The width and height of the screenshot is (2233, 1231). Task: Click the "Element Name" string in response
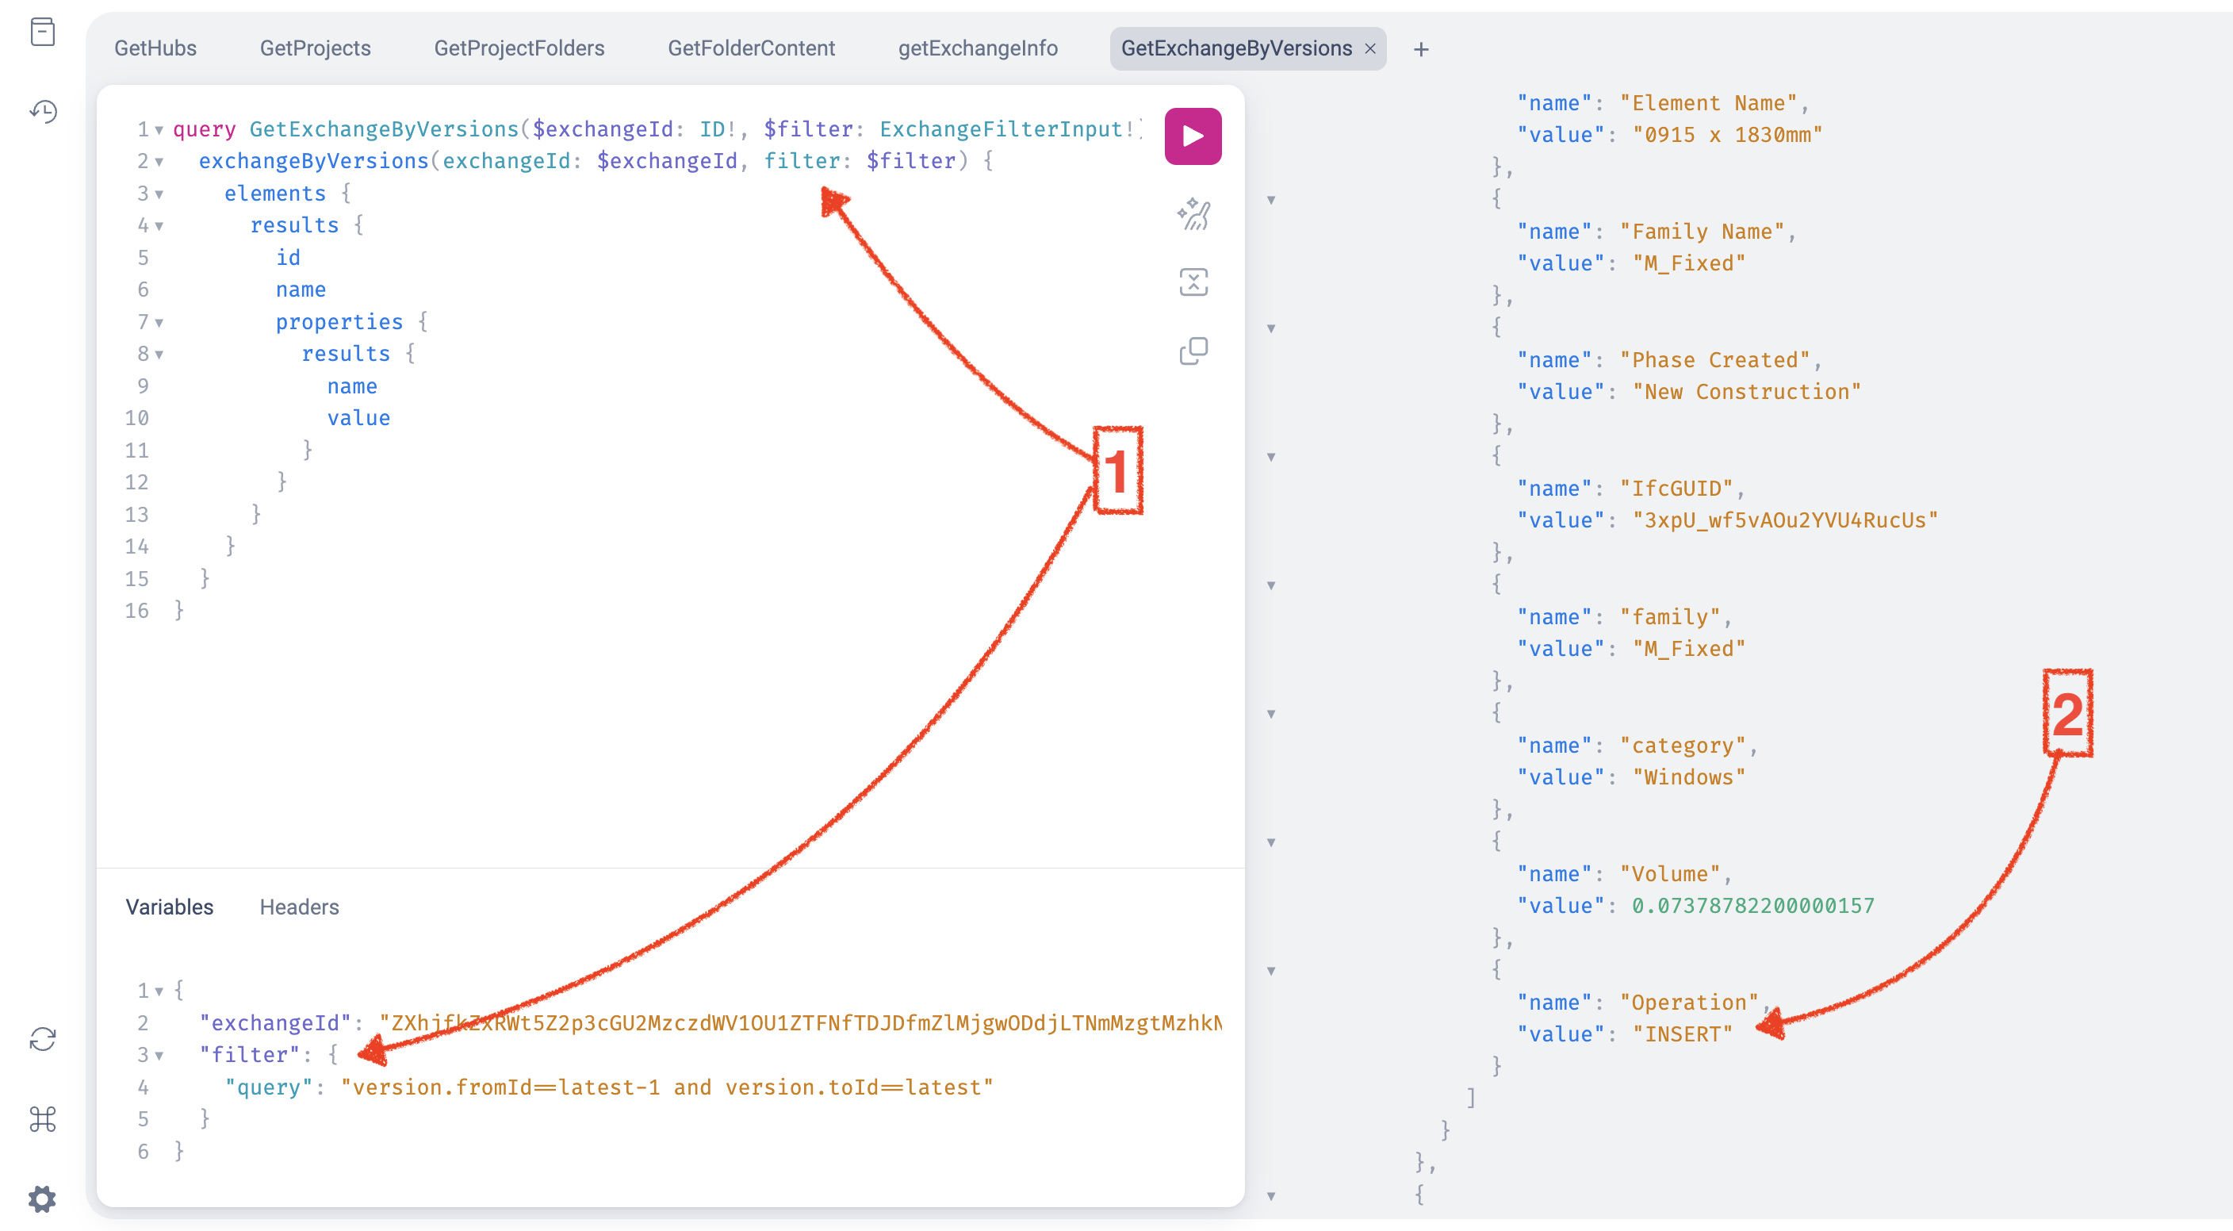pyautogui.click(x=1709, y=103)
